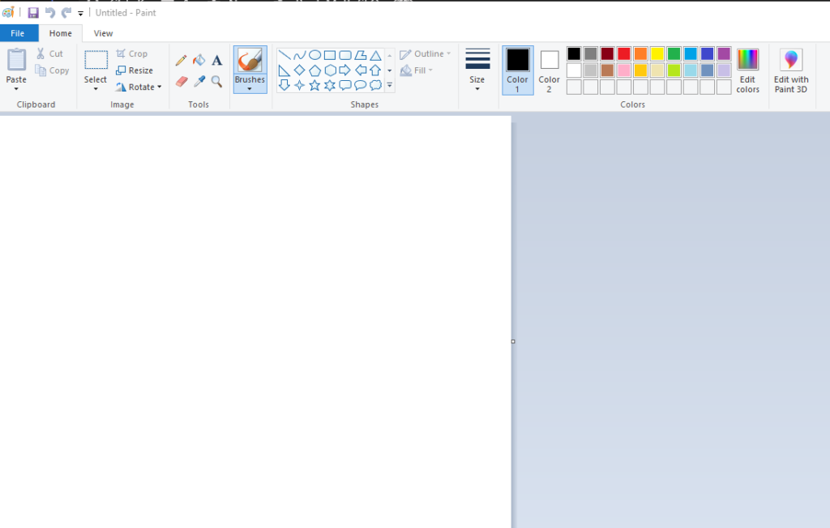Set Color 2 as active

coord(549,70)
